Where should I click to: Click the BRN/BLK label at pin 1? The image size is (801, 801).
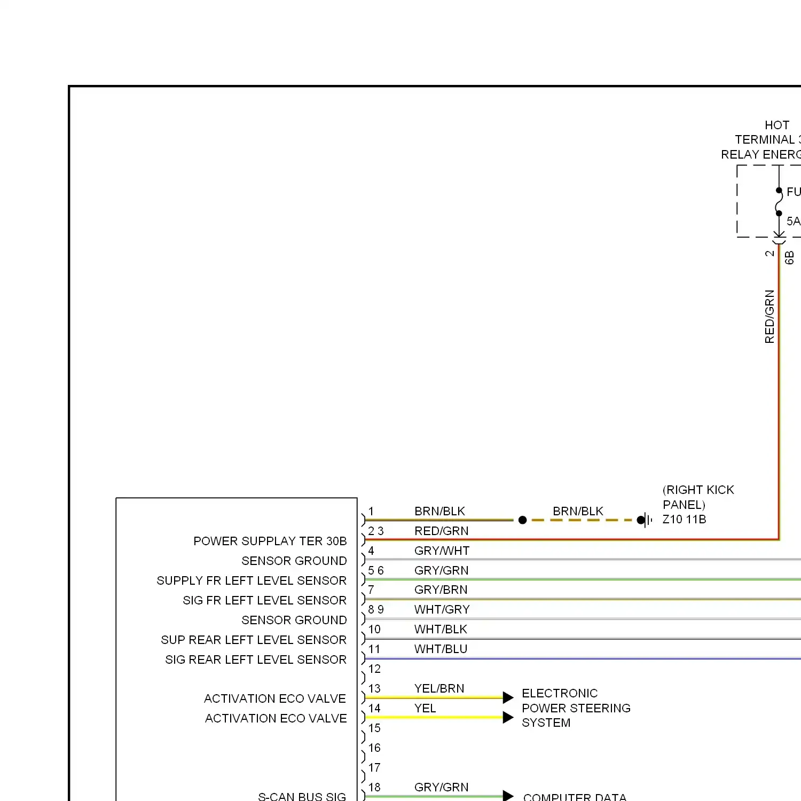click(439, 511)
